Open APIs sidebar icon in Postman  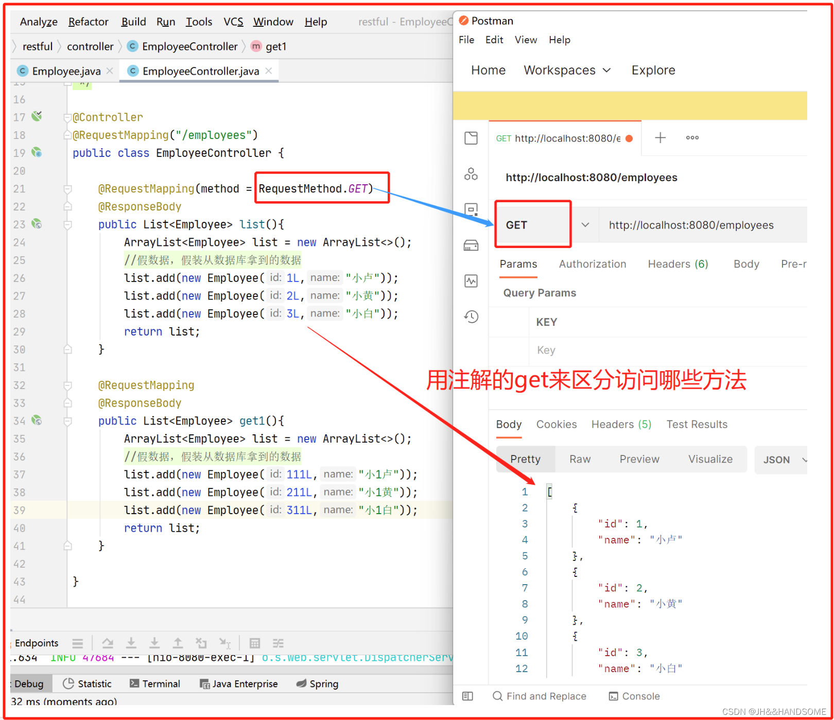coord(471,174)
